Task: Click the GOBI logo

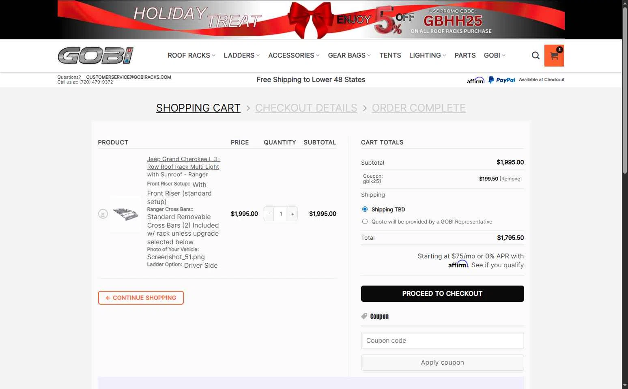Action: coord(96,56)
